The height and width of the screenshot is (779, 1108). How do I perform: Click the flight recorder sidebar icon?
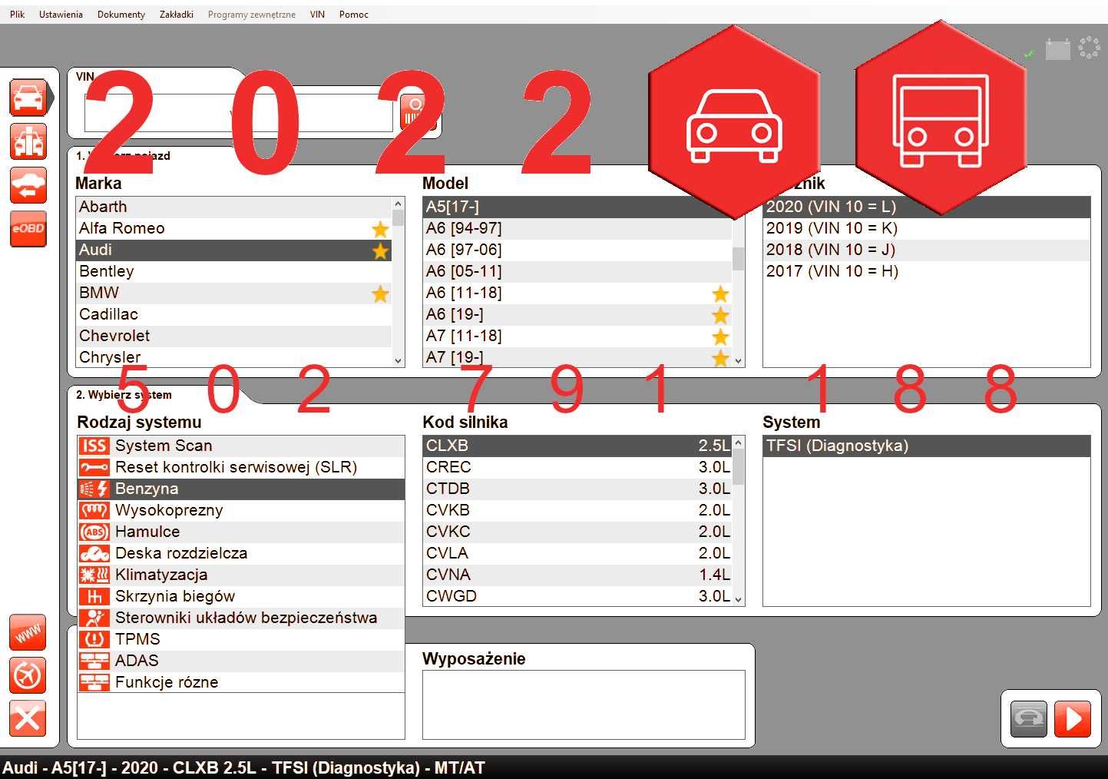[28, 676]
